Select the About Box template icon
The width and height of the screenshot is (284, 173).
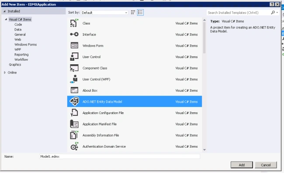pos(74,90)
